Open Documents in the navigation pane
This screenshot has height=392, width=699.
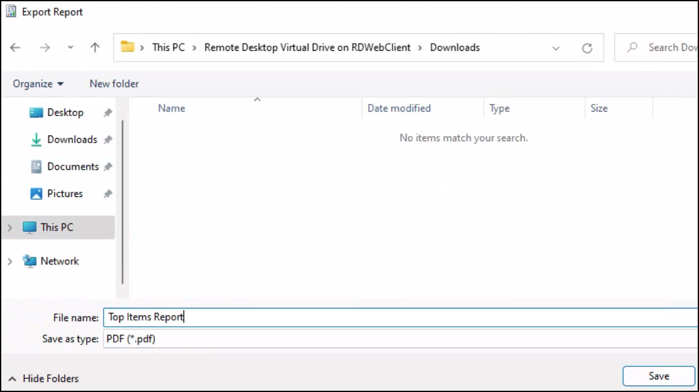coord(73,166)
